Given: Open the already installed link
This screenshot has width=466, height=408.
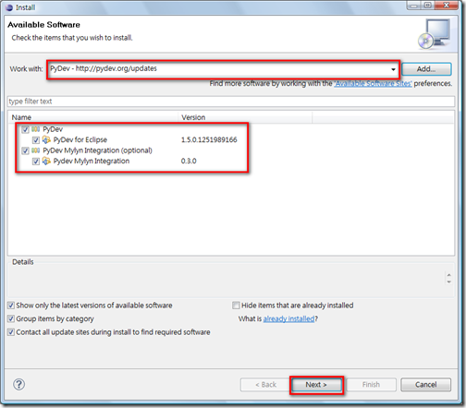Looking at the screenshot, I should coord(288,318).
